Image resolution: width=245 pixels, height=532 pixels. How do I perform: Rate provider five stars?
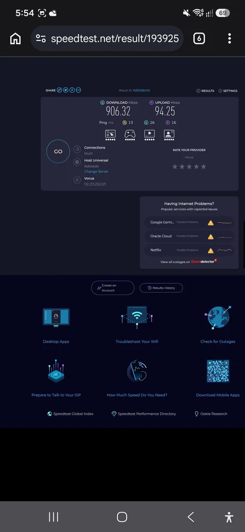[204, 167]
